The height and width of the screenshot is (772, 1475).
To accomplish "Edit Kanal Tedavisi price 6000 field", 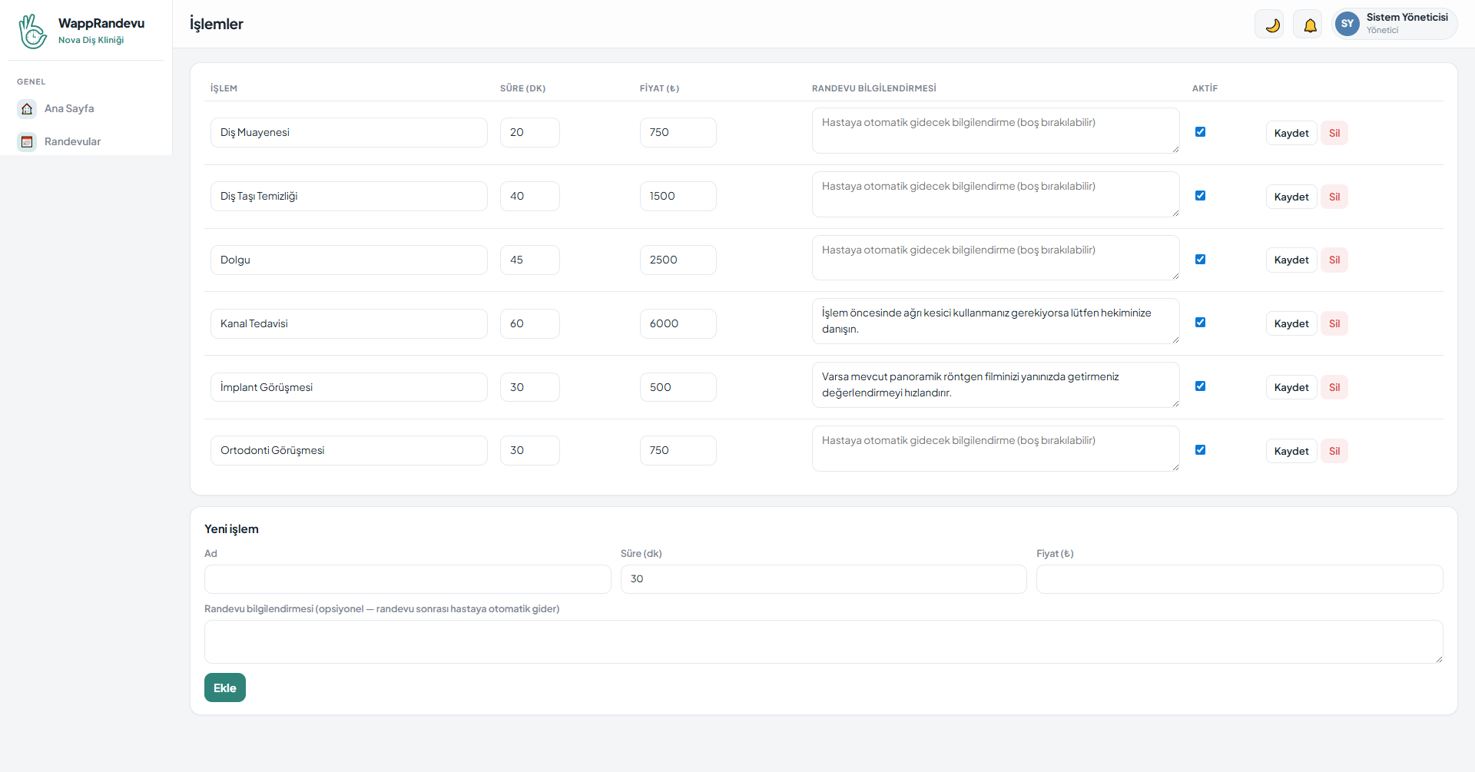I will coord(678,323).
